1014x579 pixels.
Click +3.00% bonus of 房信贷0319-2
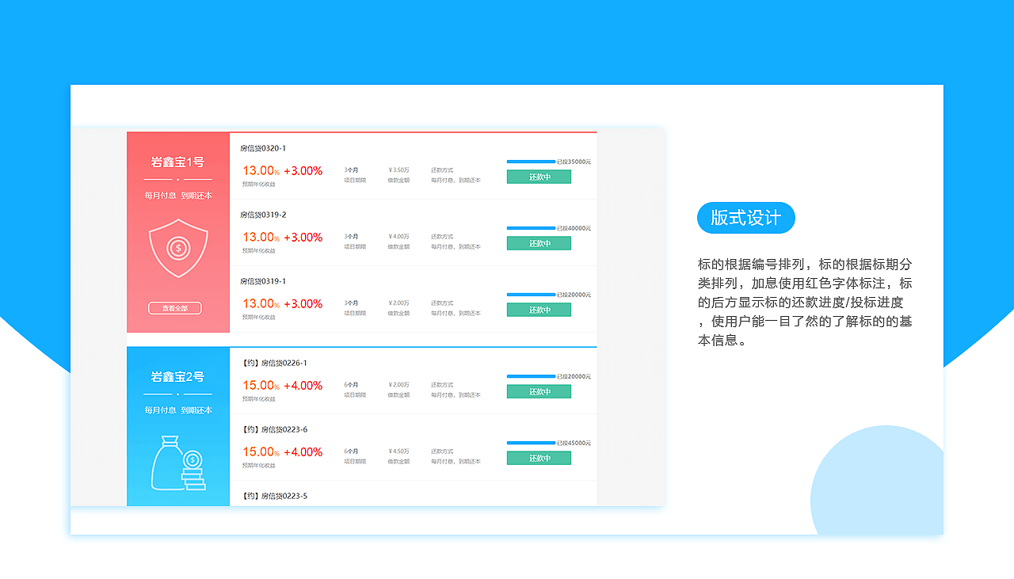tap(303, 237)
